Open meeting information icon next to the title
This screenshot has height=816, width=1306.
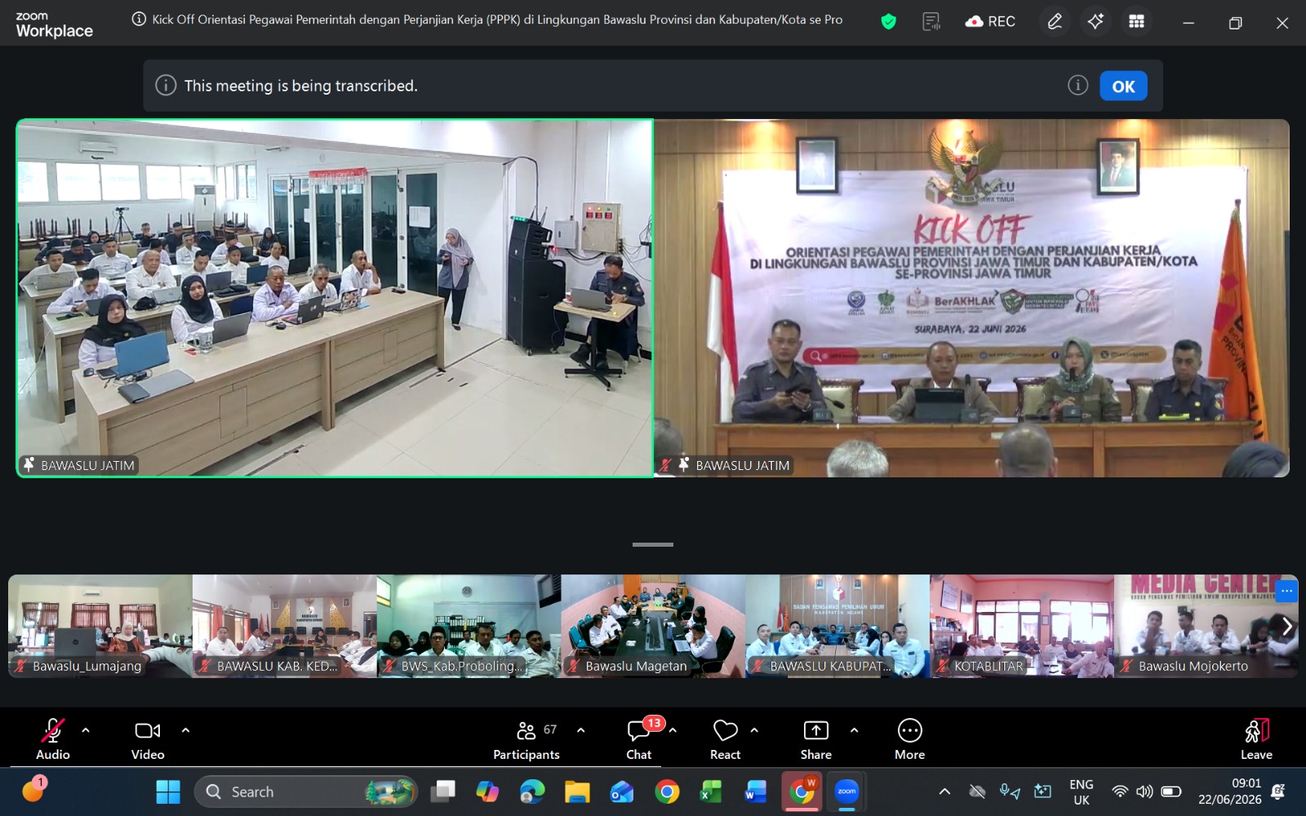tap(139, 20)
